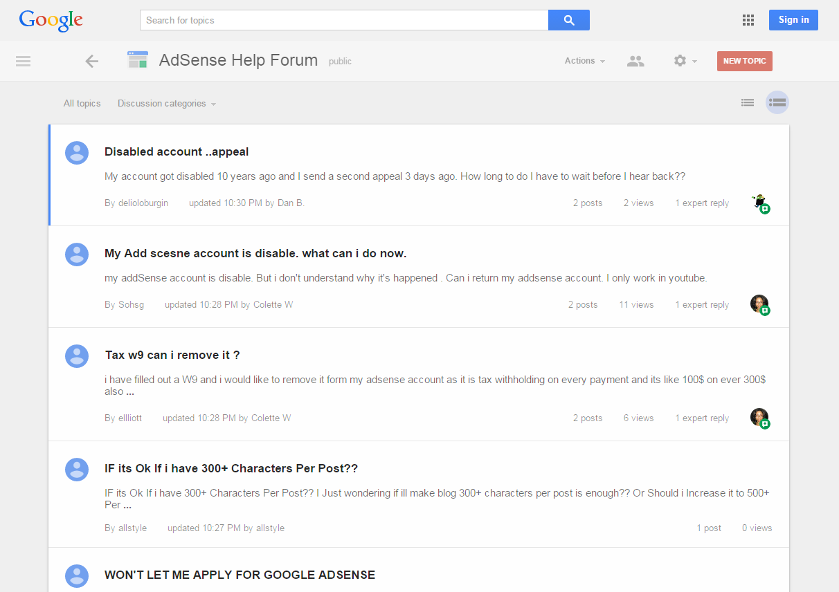This screenshot has height=592, width=839.
Task: Click the group members people icon
Action: tap(635, 61)
